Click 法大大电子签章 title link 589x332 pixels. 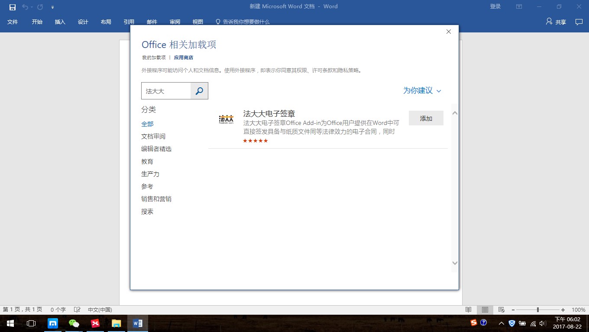[x=269, y=114]
